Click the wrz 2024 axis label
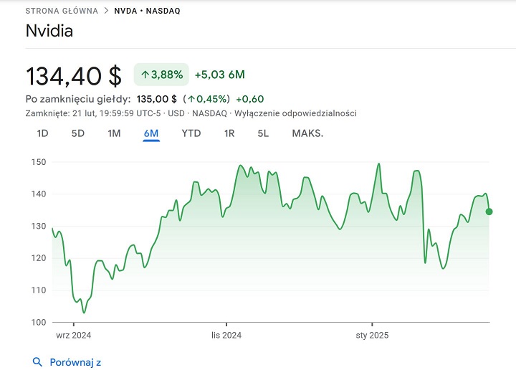Image resolution: width=516 pixels, height=370 pixels. point(73,335)
